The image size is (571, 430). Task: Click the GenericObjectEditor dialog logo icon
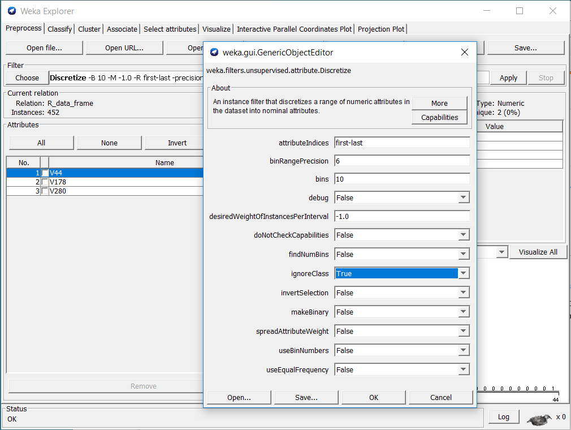214,53
